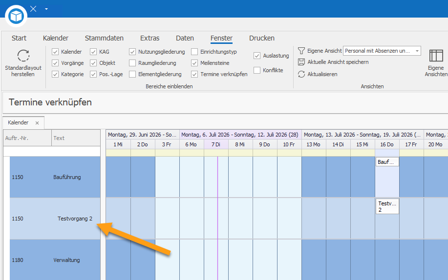
Task: Click Standardlayout herstellen button label
Action: 23,71
